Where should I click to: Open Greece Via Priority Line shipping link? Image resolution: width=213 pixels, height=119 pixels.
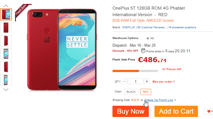[158, 100]
